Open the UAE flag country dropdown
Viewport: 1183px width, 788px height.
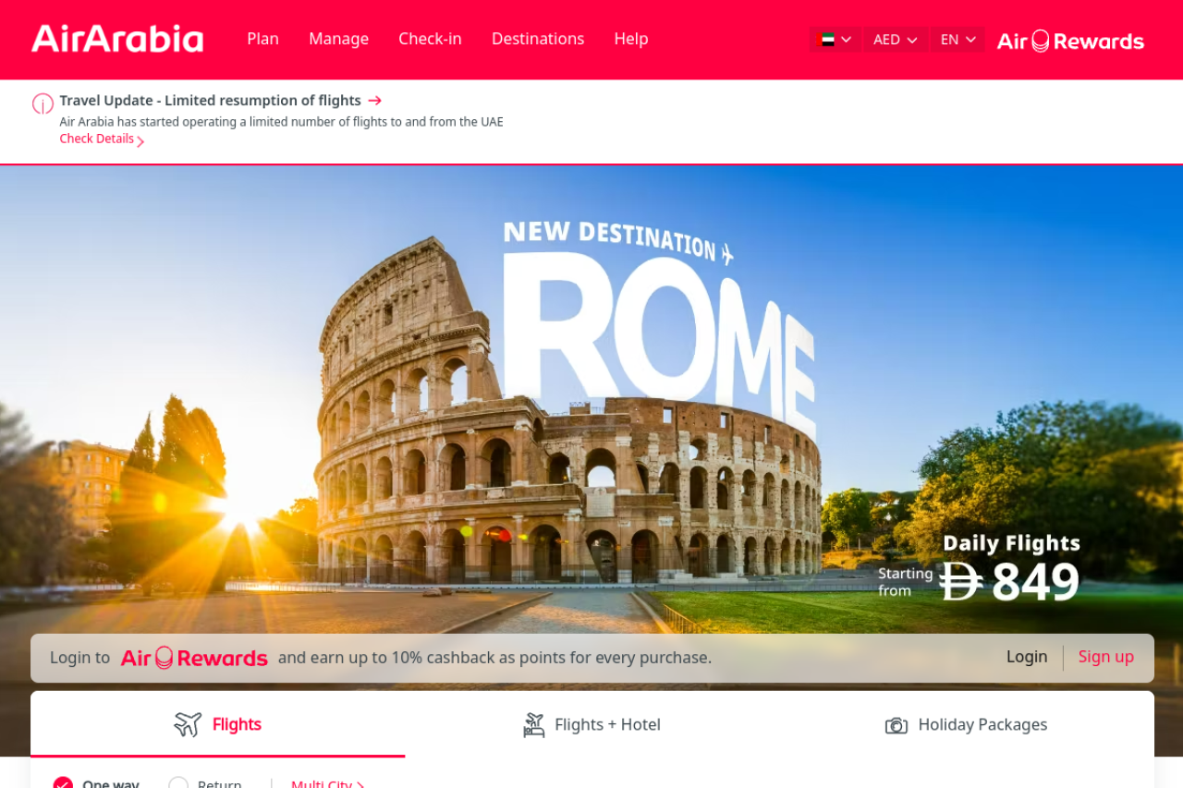[x=835, y=40]
